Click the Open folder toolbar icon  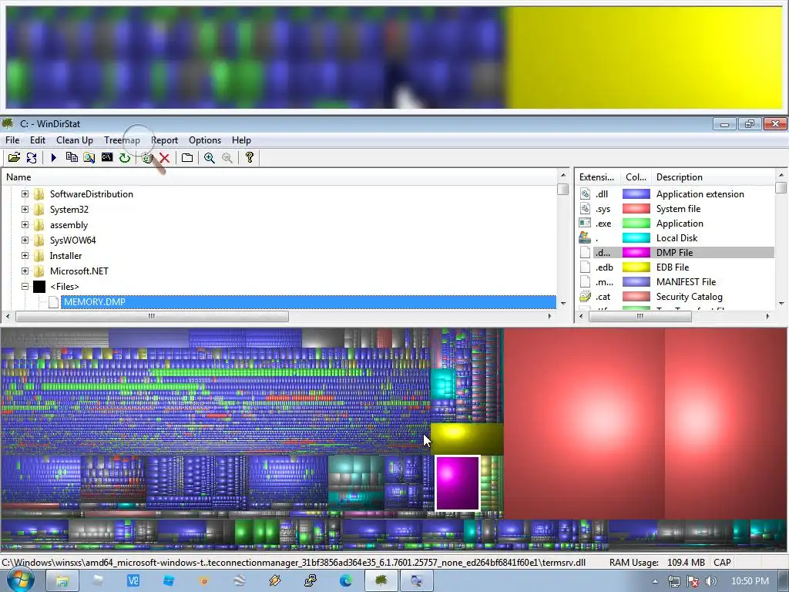(14, 157)
